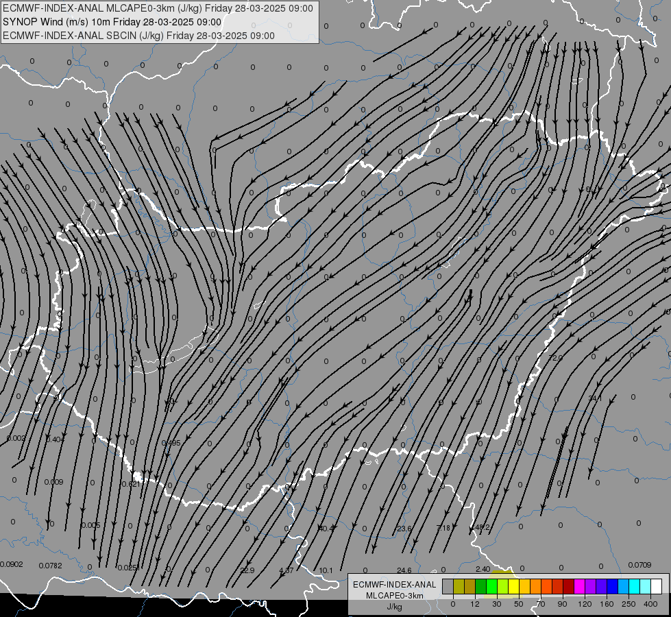Pick the dark red legend swatch

tap(569, 586)
